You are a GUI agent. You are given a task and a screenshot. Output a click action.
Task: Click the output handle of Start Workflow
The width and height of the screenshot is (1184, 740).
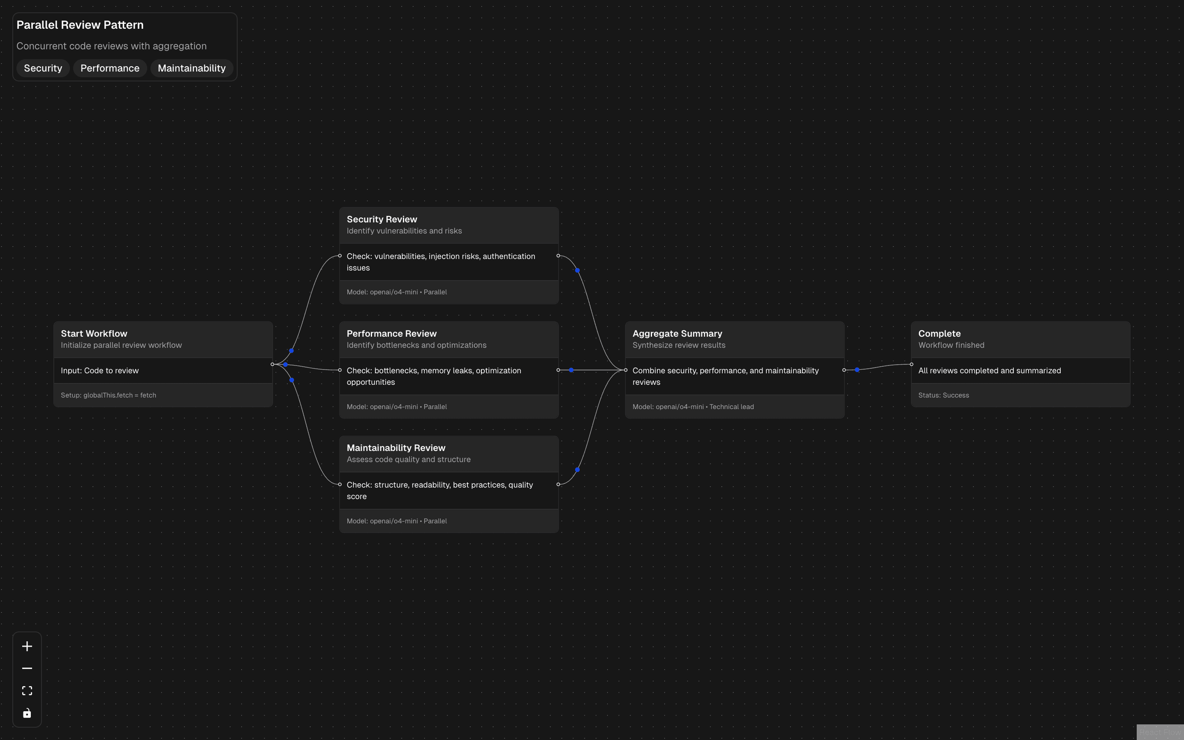(273, 364)
